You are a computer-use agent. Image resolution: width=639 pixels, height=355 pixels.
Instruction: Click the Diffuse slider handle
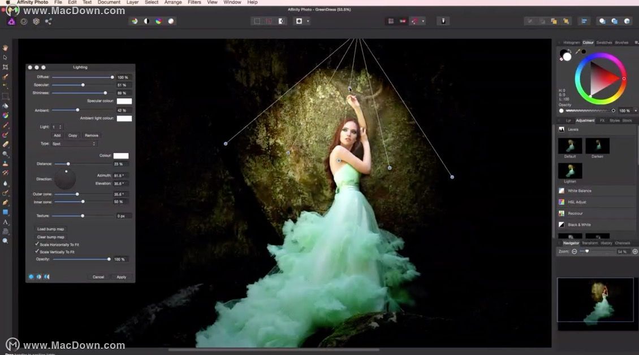112,77
